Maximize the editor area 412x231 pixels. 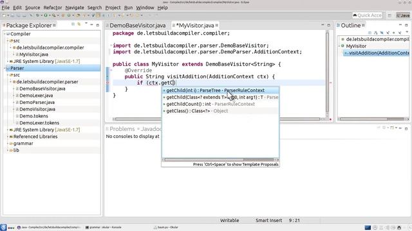pos(329,25)
